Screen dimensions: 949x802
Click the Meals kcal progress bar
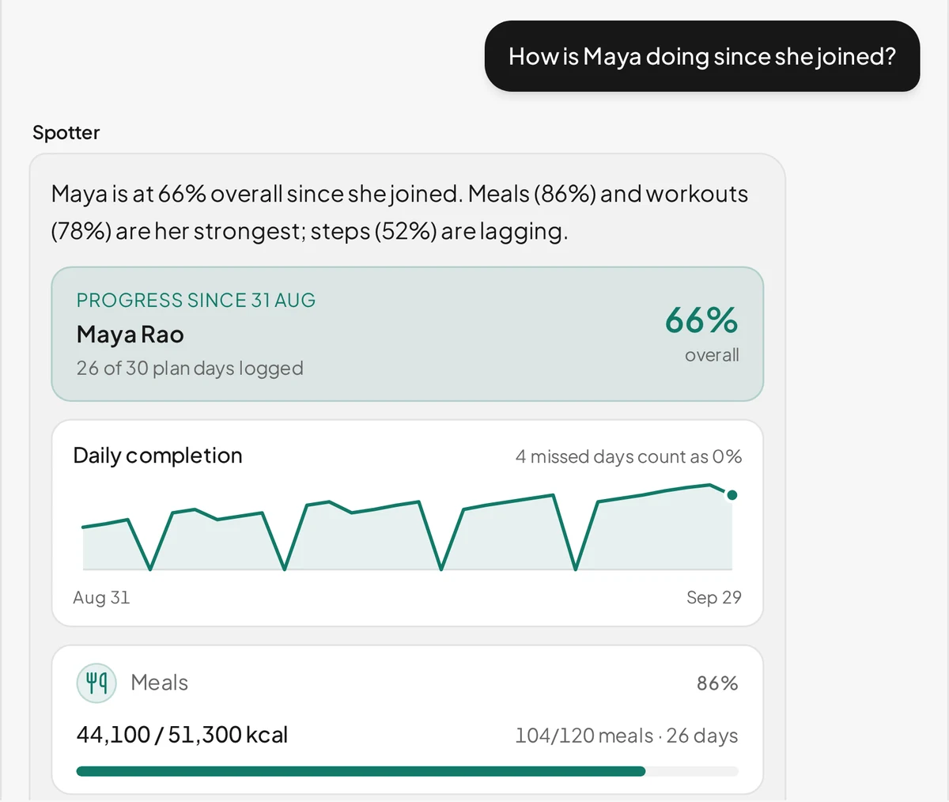(407, 771)
